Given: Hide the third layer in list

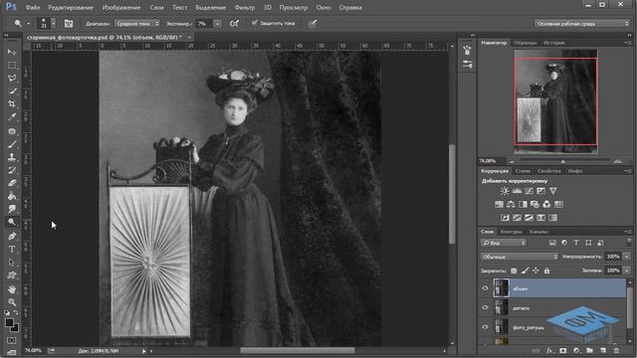Looking at the screenshot, I should tap(485, 327).
